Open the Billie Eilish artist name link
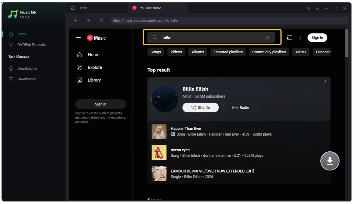The image size is (354, 204). click(x=195, y=89)
